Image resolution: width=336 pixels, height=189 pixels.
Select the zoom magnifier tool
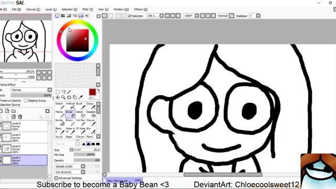(64, 98)
